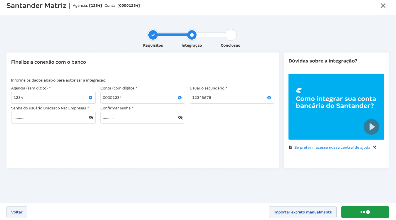Clear the Usuário secundário field via X icon

coord(269,98)
